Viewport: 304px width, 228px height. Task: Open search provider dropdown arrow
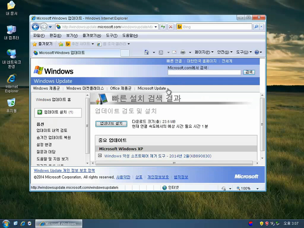(x=261, y=27)
